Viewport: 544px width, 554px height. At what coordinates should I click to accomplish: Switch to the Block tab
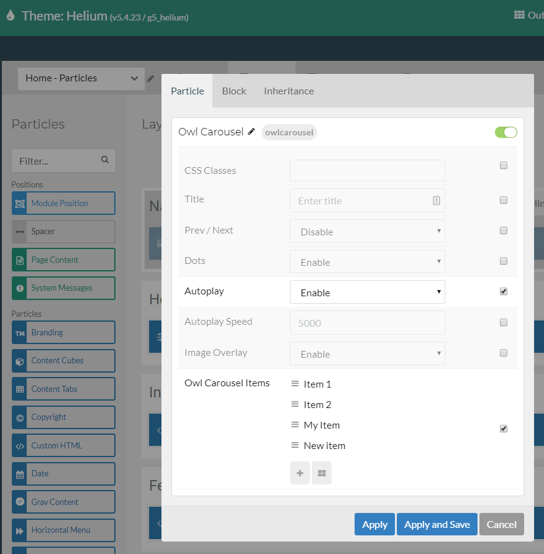[x=234, y=91]
